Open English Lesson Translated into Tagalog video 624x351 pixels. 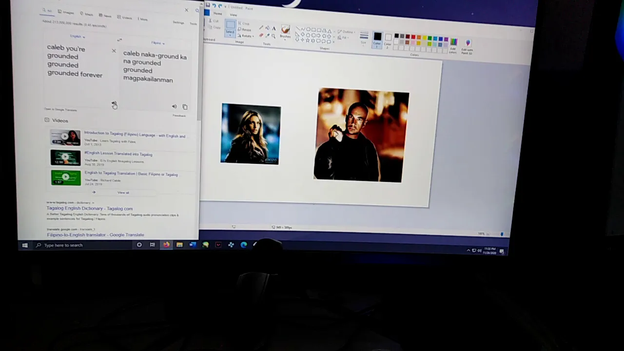[x=118, y=154]
